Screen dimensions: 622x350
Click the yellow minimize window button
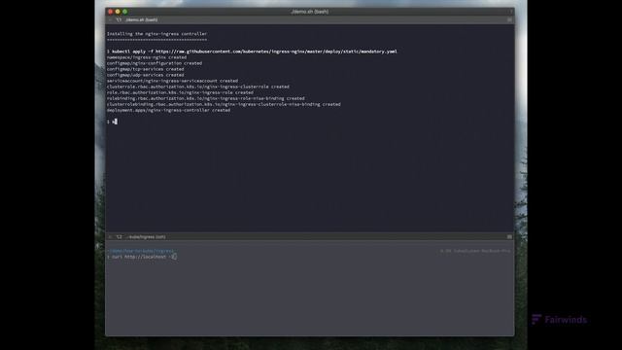tap(118, 12)
